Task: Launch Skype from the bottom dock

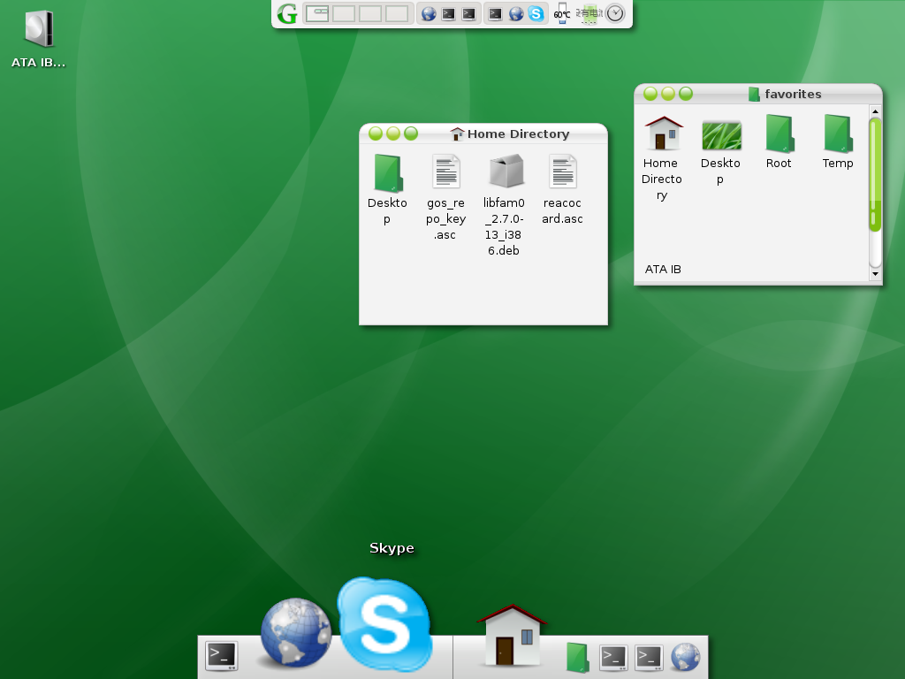Action: click(384, 623)
